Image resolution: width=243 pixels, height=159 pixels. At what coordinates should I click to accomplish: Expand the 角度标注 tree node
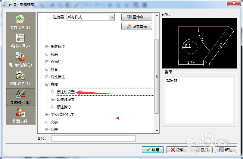(x=47, y=46)
